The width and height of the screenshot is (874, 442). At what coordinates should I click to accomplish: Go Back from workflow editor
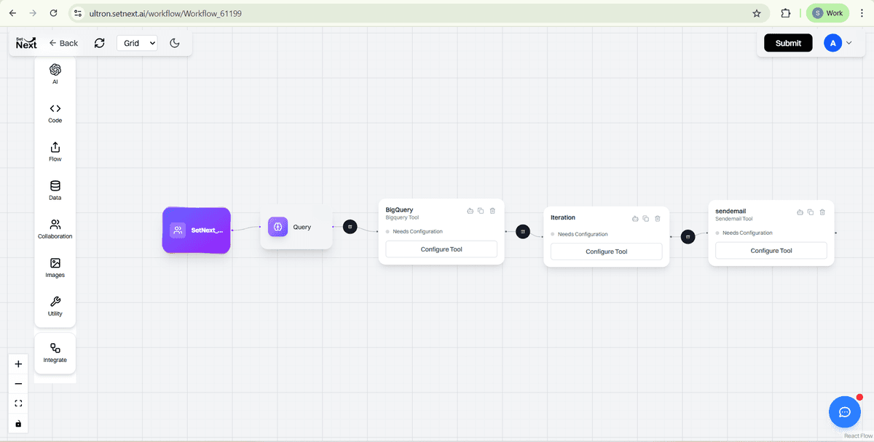click(x=63, y=43)
